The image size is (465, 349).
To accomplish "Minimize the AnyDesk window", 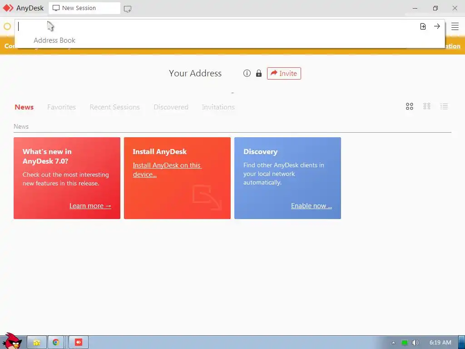I will click(415, 8).
